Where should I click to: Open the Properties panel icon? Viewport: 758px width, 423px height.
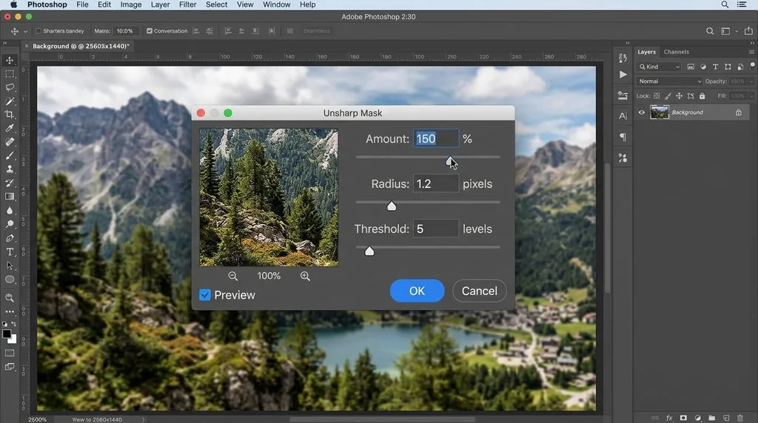click(x=623, y=95)
